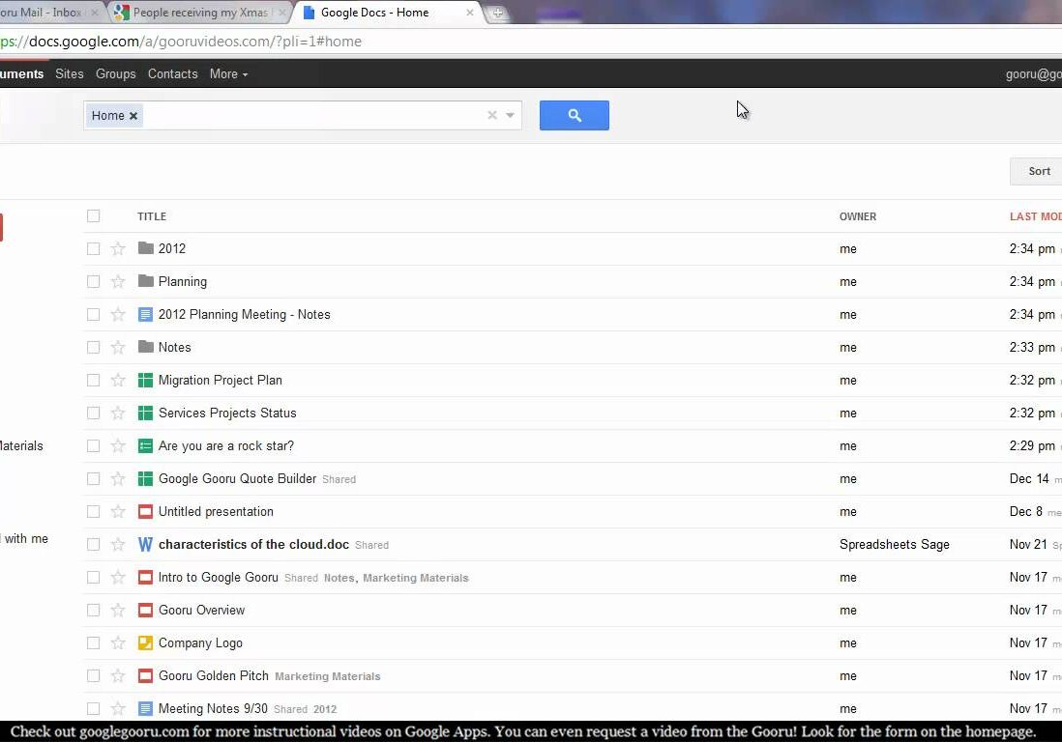Select checkbox for Google Gooru Quote Builder

tap(94, 479)
